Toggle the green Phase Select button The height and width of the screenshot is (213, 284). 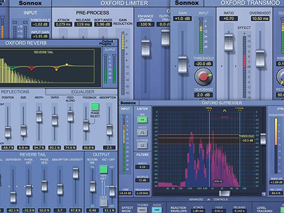tap(95, 107)
